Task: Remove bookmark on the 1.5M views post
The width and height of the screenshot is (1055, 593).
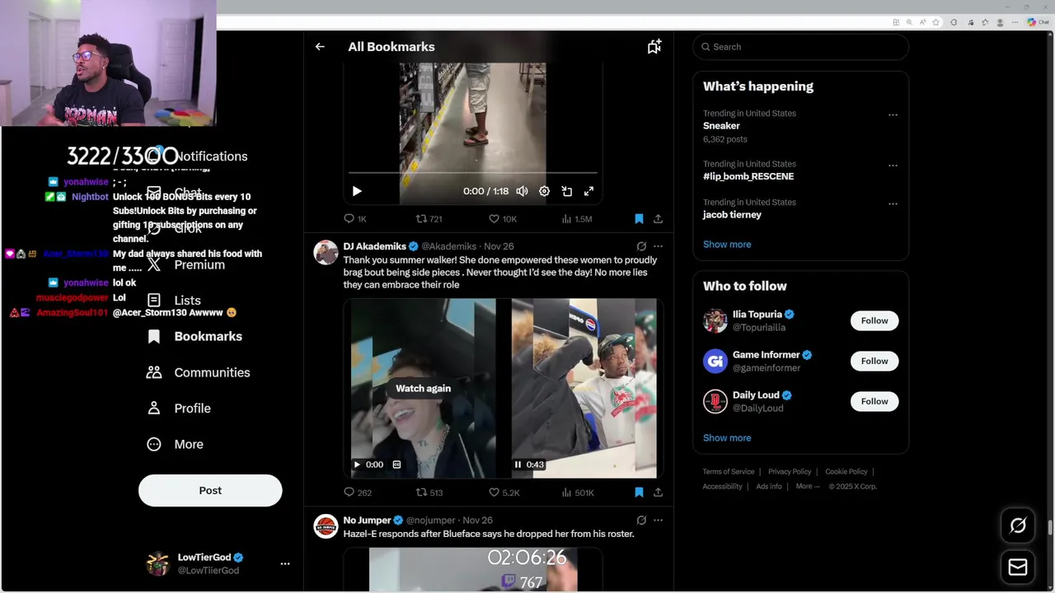Action: [x=639, y=219]
